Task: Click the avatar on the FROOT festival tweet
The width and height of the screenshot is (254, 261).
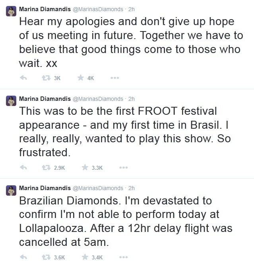Action: coord(11,102)
